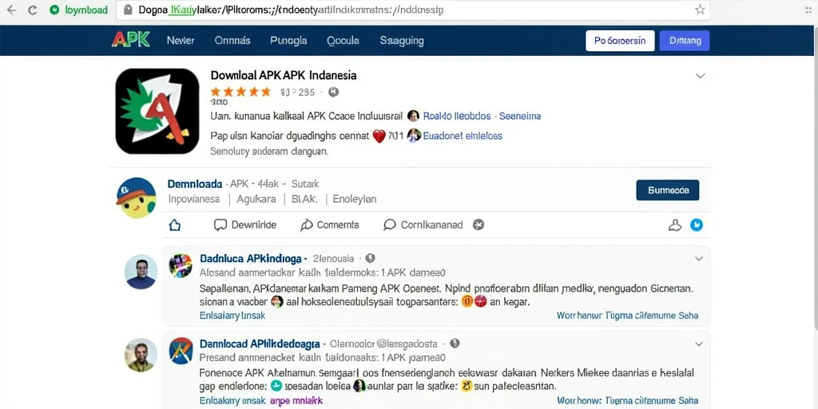The height and width of the screenshot is (409, 818).
Task: Expand chevron beside Download APK title
Action: (700, 76)
